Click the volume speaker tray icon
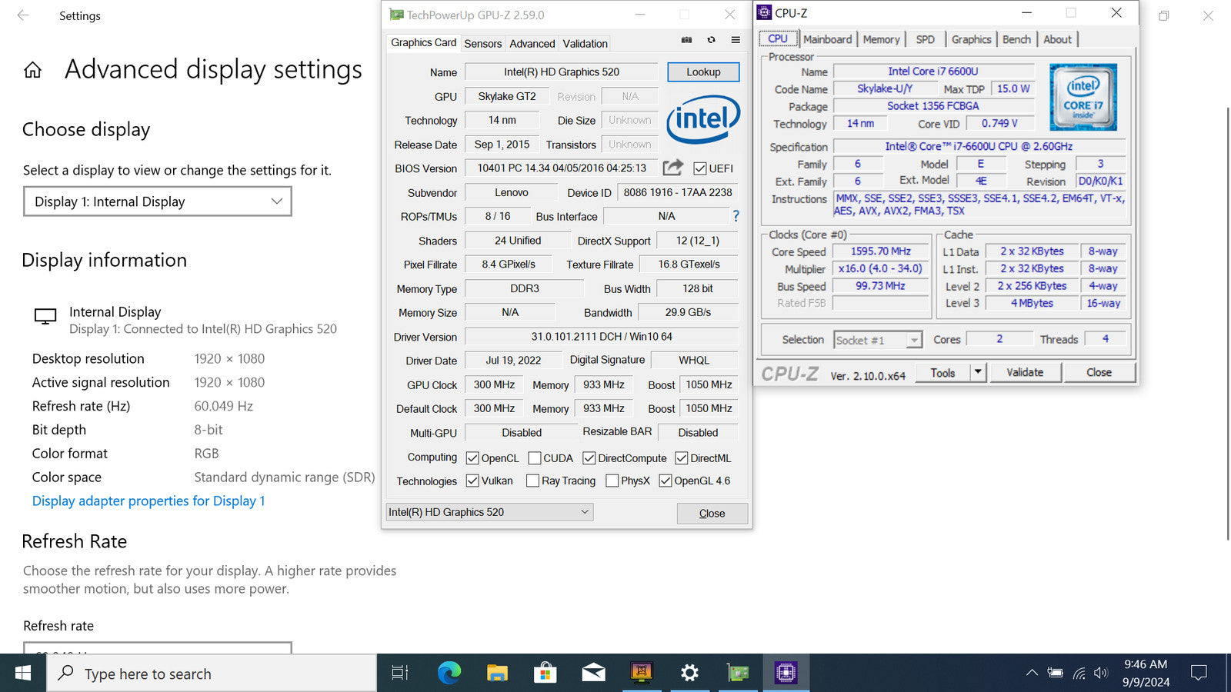This screenshot has width=1231, height=692. tap(1101, 674)
